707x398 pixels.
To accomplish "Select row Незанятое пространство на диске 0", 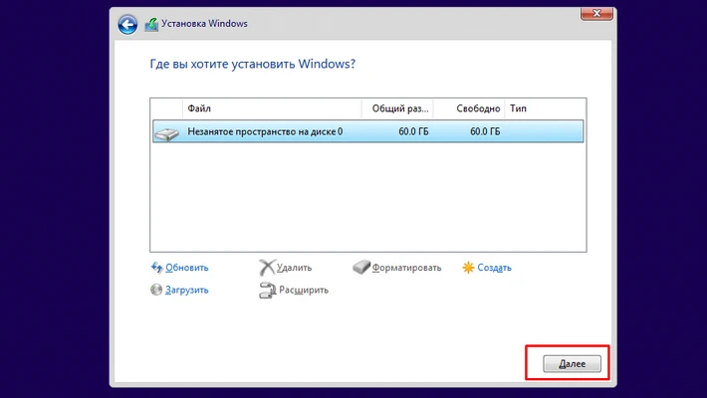I will click(x=367, y=131).
